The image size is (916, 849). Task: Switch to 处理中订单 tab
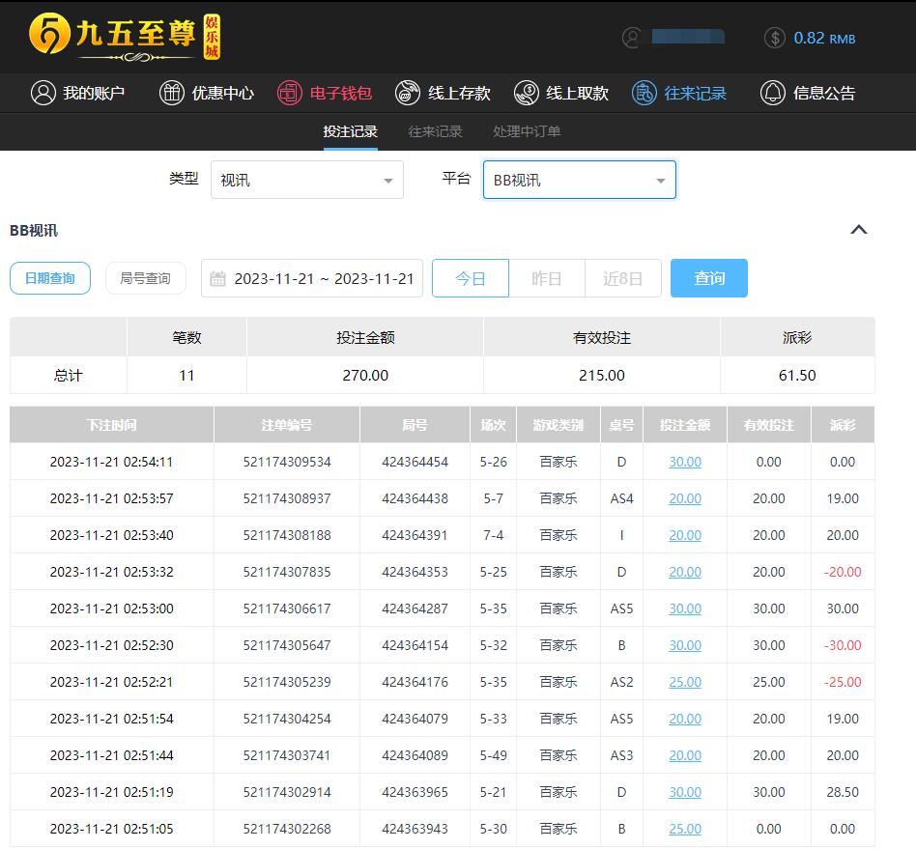[527, 131]
